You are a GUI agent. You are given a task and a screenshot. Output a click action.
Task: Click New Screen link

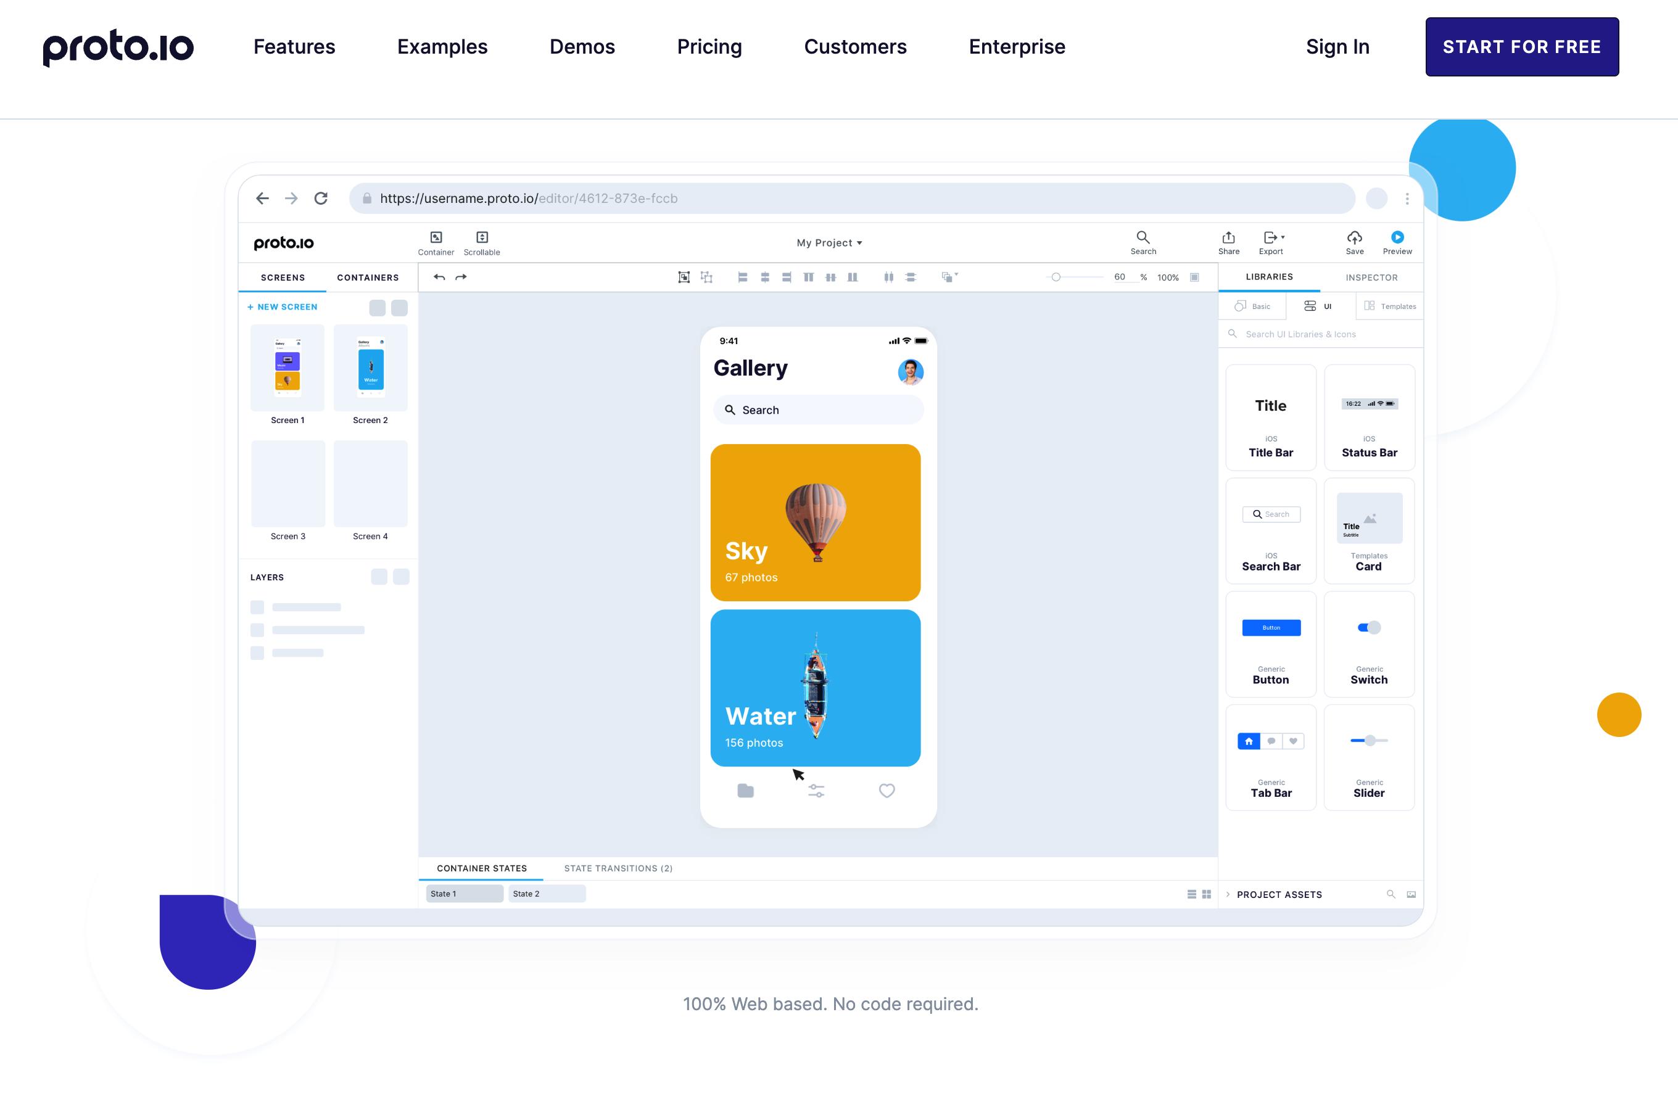click(283, 307)
